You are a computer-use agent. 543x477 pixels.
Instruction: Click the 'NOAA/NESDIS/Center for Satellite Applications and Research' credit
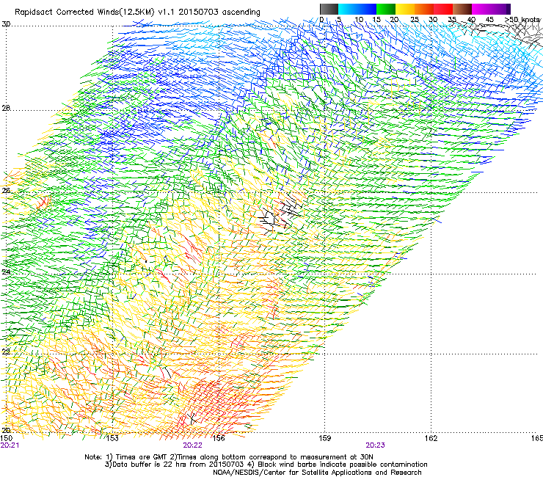coord(317,473)
